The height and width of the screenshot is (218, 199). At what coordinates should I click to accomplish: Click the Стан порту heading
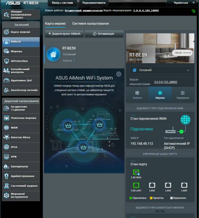pyautogui.click(x=139, y=164)
